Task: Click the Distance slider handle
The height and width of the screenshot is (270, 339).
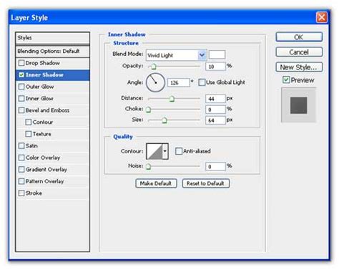Action: [x=172, y=99]
